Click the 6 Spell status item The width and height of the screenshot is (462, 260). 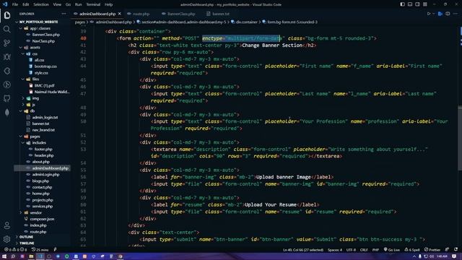pos(412,250)
